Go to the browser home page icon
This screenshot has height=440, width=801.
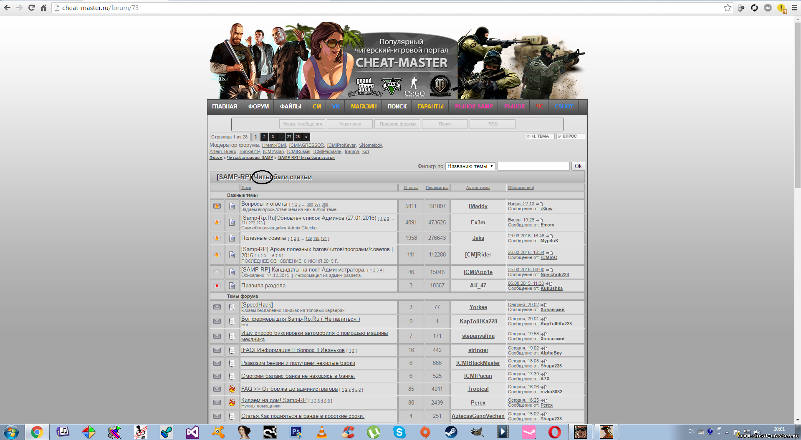pos(43,8)
